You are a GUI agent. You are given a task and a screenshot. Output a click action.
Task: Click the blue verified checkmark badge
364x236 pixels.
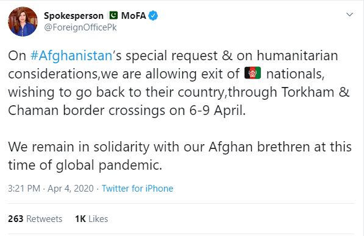click(x=153, y=16)
